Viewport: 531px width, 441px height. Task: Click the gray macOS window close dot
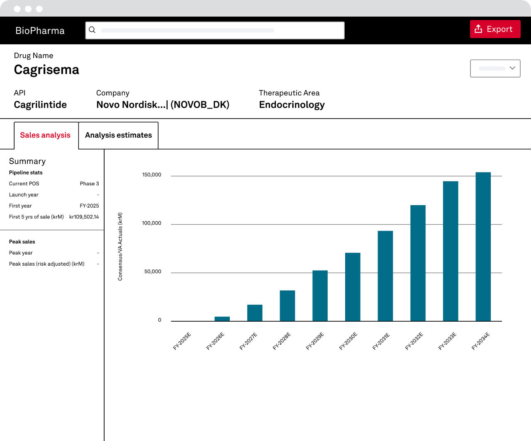coord(17,9)
